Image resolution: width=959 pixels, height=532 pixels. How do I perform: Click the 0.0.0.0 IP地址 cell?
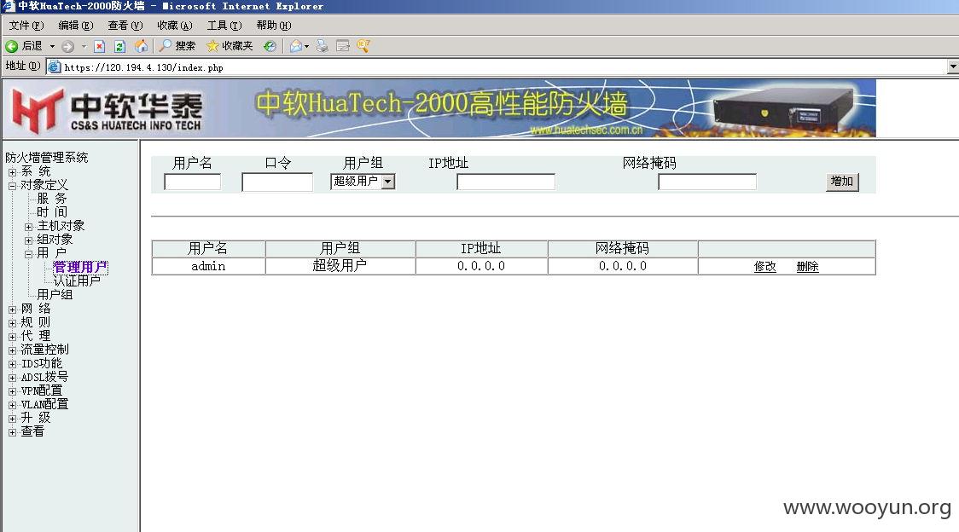coord(481,266)
